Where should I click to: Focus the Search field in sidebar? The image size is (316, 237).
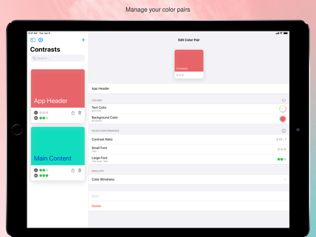point(58,58)
